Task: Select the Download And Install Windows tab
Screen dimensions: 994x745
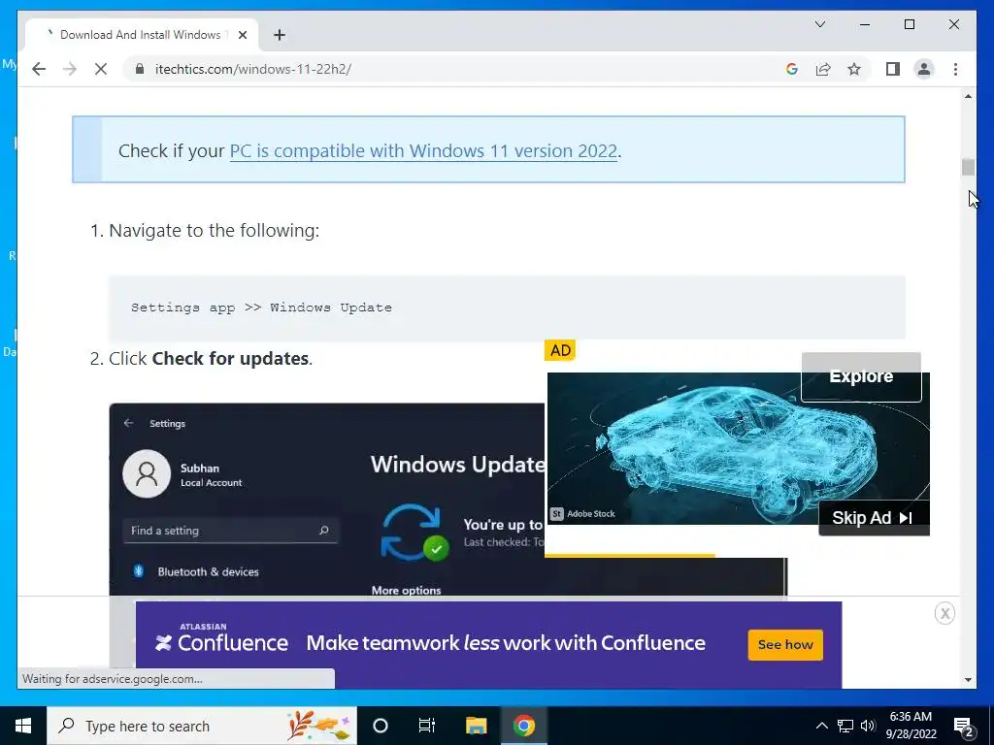Action: click(x=141, y=35)
